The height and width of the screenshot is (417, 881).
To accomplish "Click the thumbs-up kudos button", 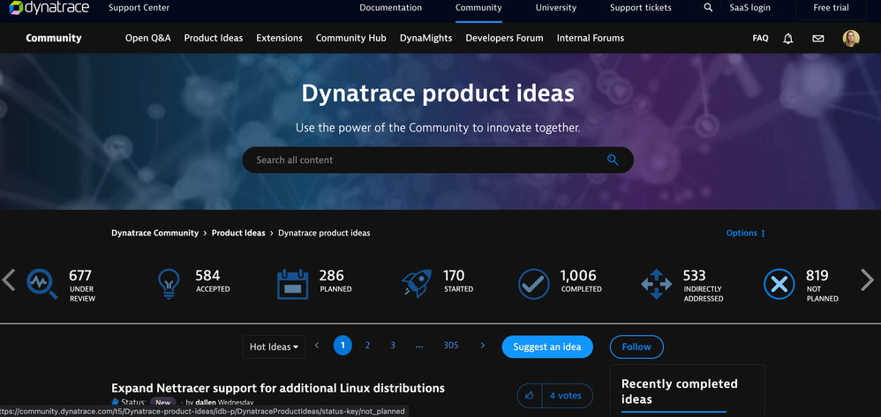I will point(529,396).
